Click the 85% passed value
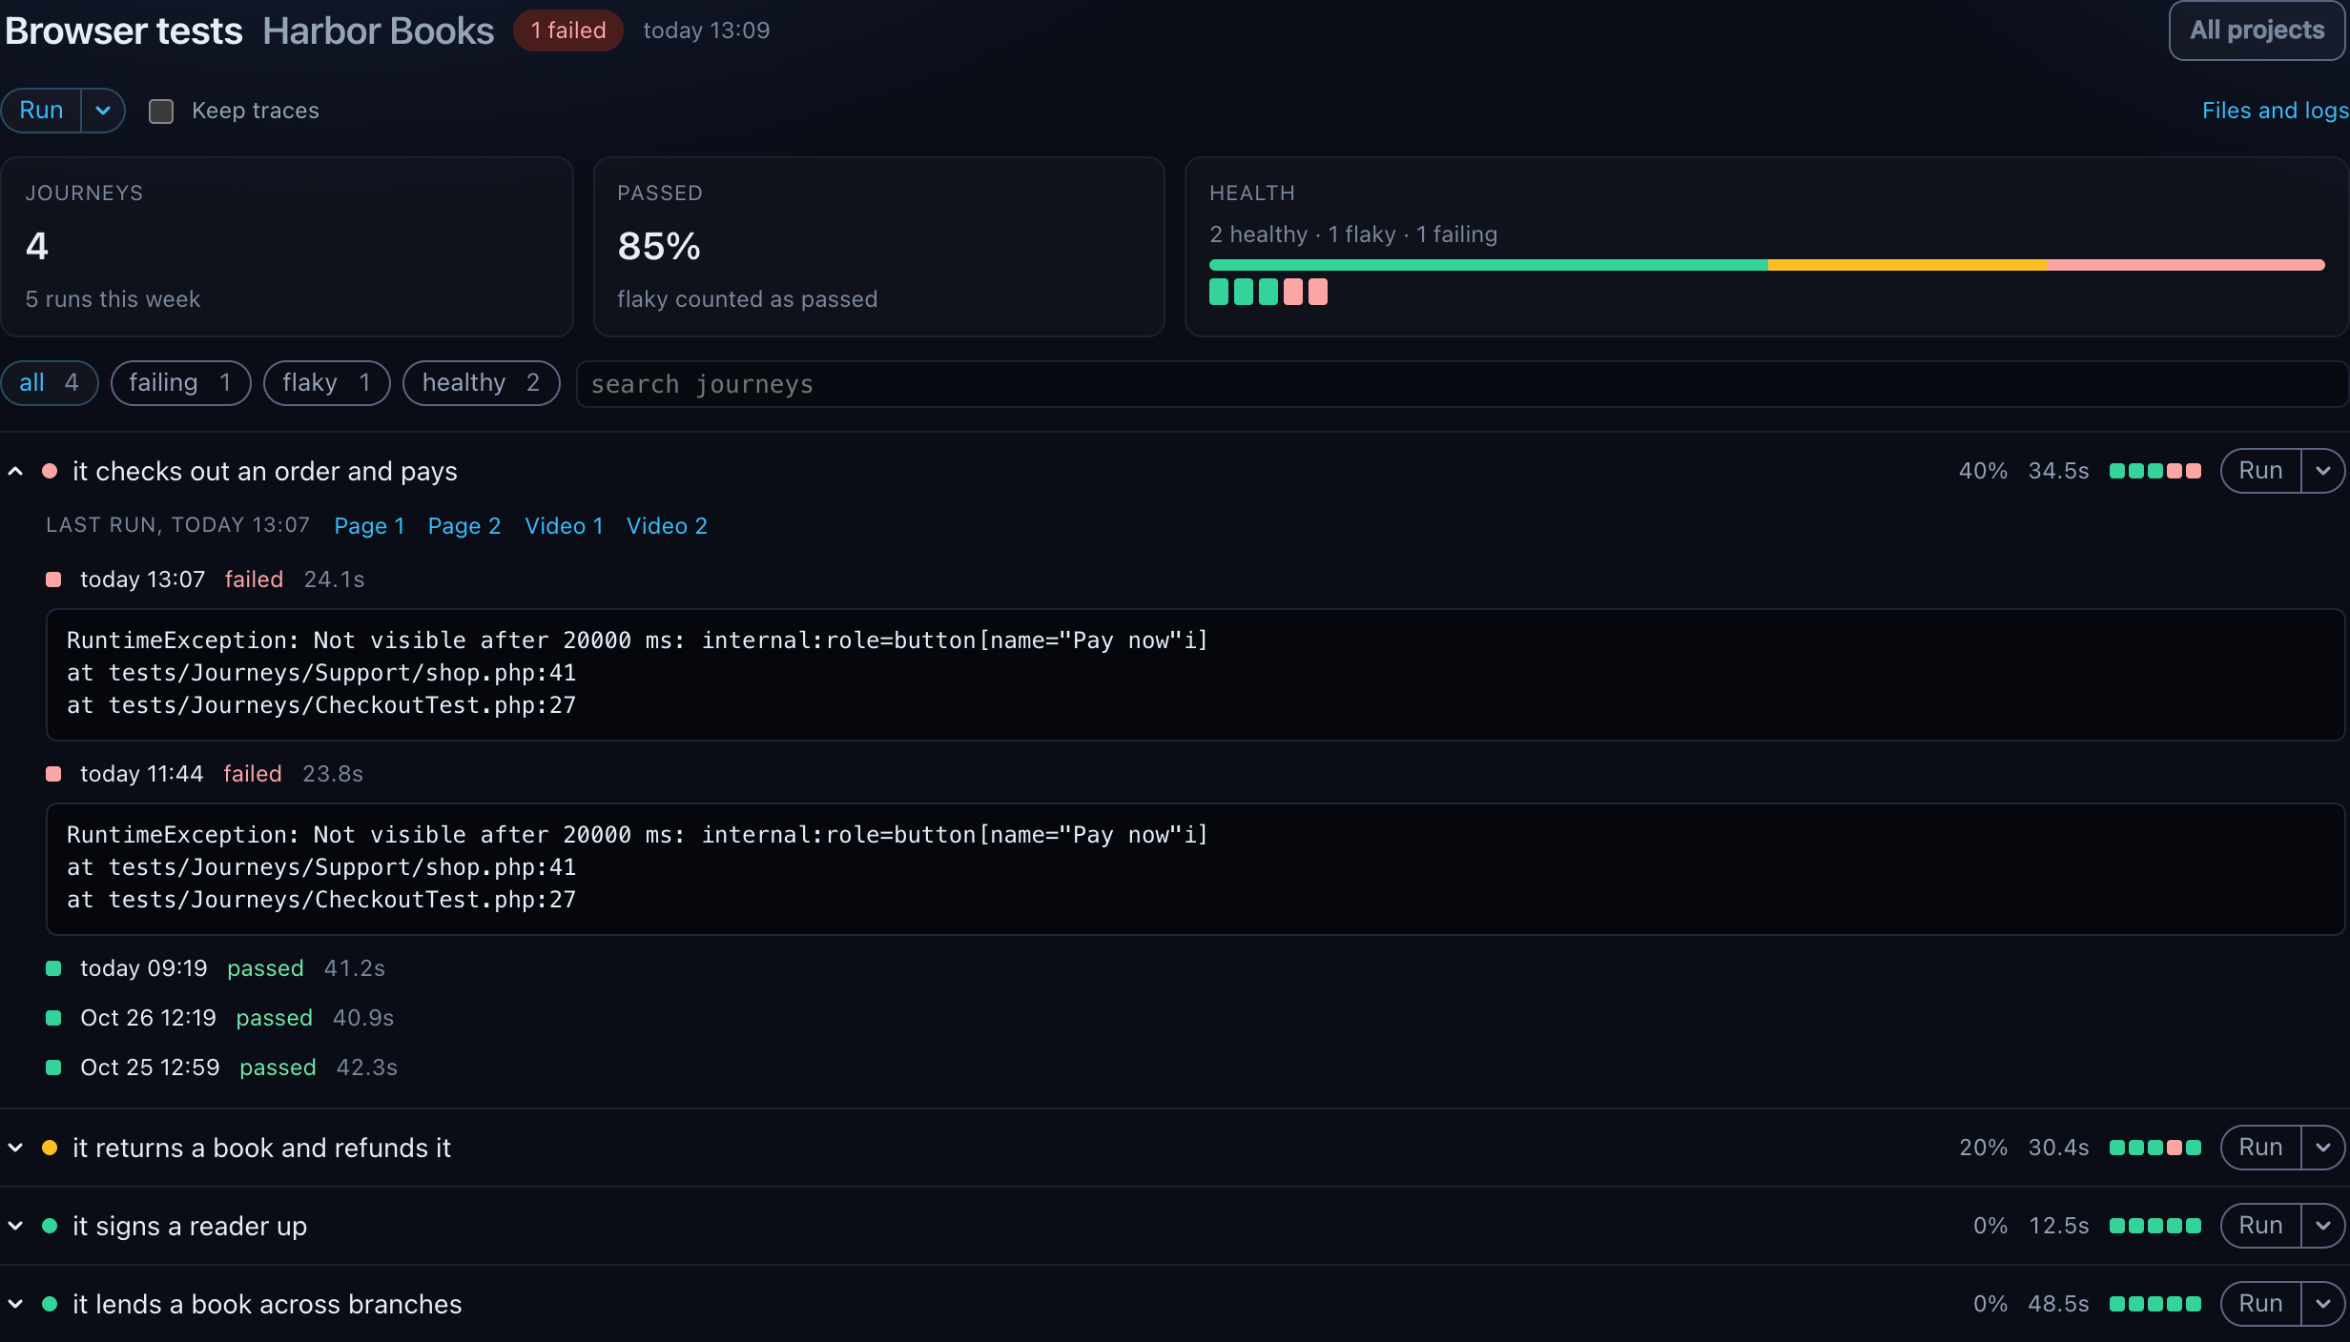The image size is (2350, 1342). [659, 247]
